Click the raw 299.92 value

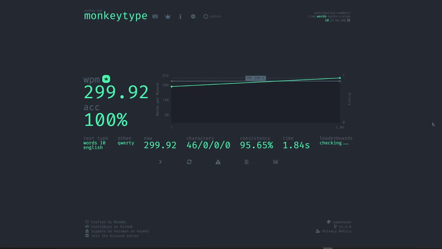[160, 145]
